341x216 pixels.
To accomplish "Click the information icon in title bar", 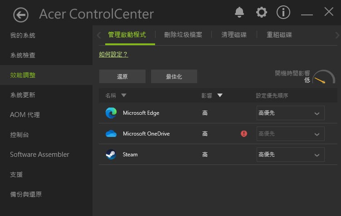I will click(x=283, y=13).
